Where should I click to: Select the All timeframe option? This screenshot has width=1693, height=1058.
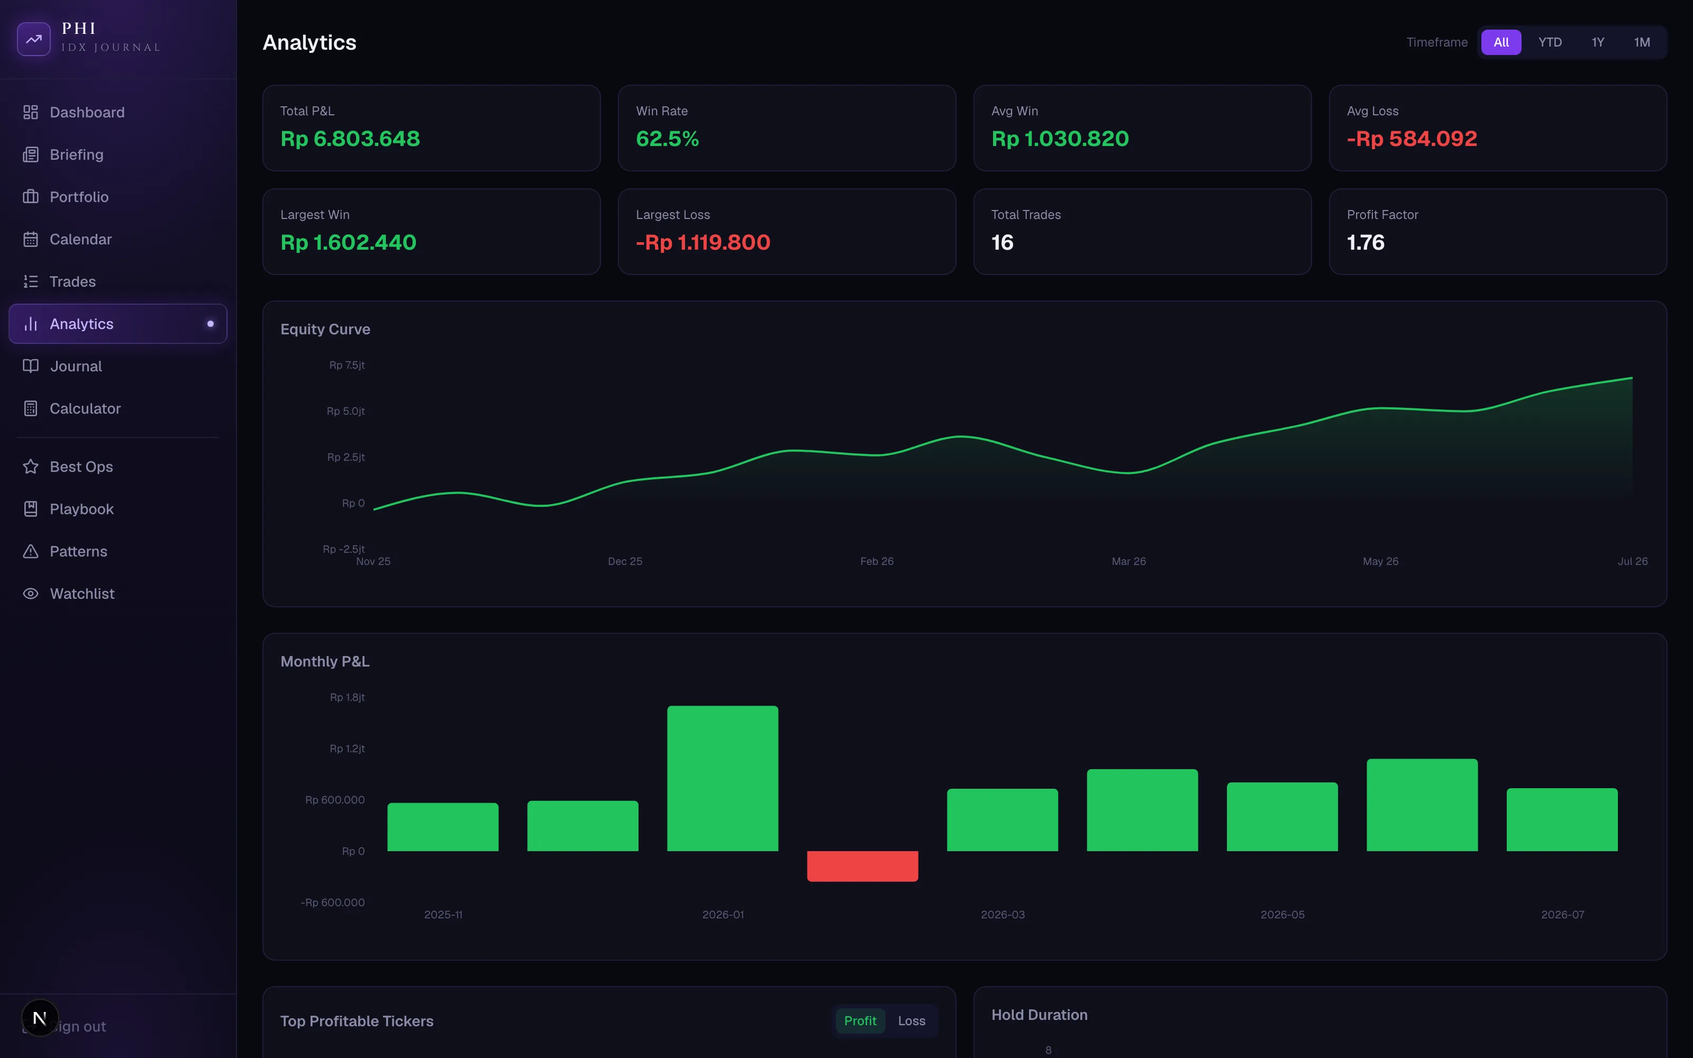(x=1500, y=42)
